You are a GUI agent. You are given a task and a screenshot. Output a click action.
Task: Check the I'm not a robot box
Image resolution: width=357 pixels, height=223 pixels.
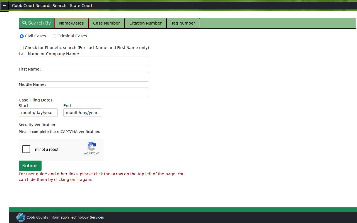[x=26, y=149]
